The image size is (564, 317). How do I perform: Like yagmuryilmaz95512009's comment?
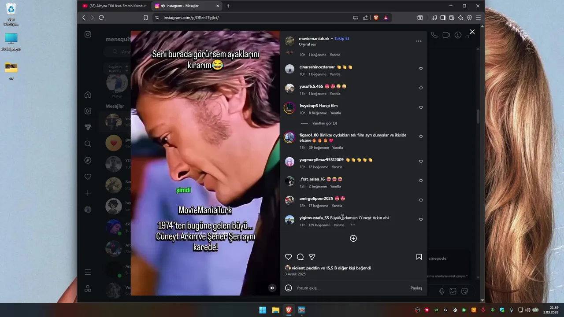(421, 162)
